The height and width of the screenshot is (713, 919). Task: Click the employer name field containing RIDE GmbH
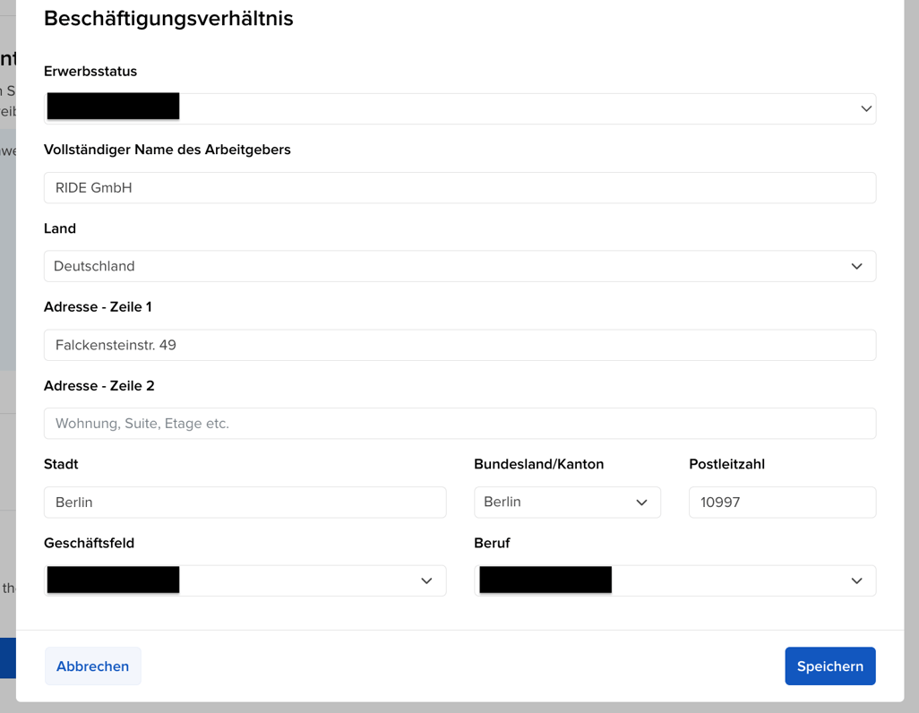pos(459,188)
